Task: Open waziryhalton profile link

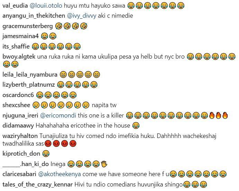Action: pos(20,136)
